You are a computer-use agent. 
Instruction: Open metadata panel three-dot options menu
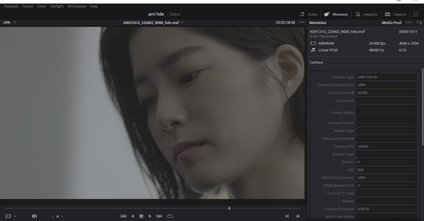point(409,23)
